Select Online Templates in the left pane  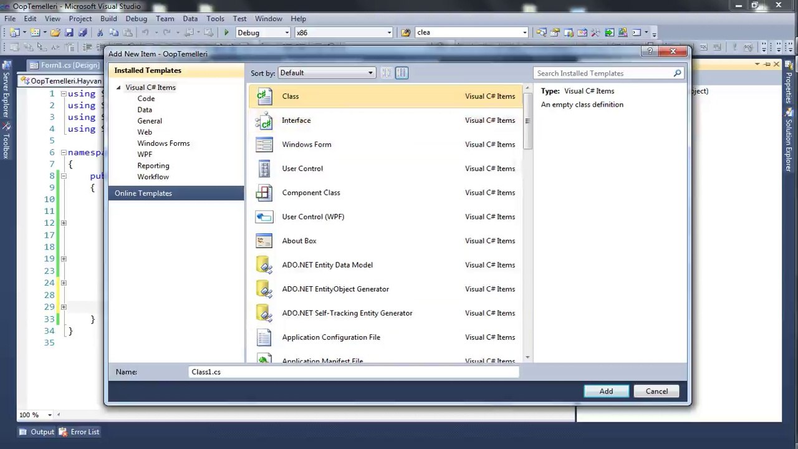point(176,193)
